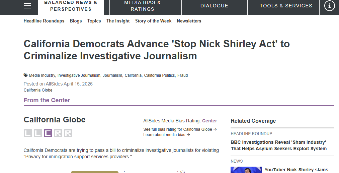The image size is (339, 173).
Task: Click the 'HEADLINE ROUNDUP' label
Action: coord(251,134)
